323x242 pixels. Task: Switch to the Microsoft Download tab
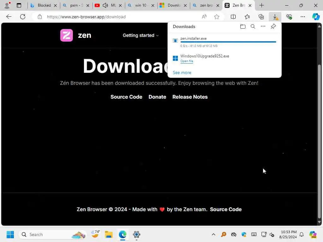[x=173, y=5]
